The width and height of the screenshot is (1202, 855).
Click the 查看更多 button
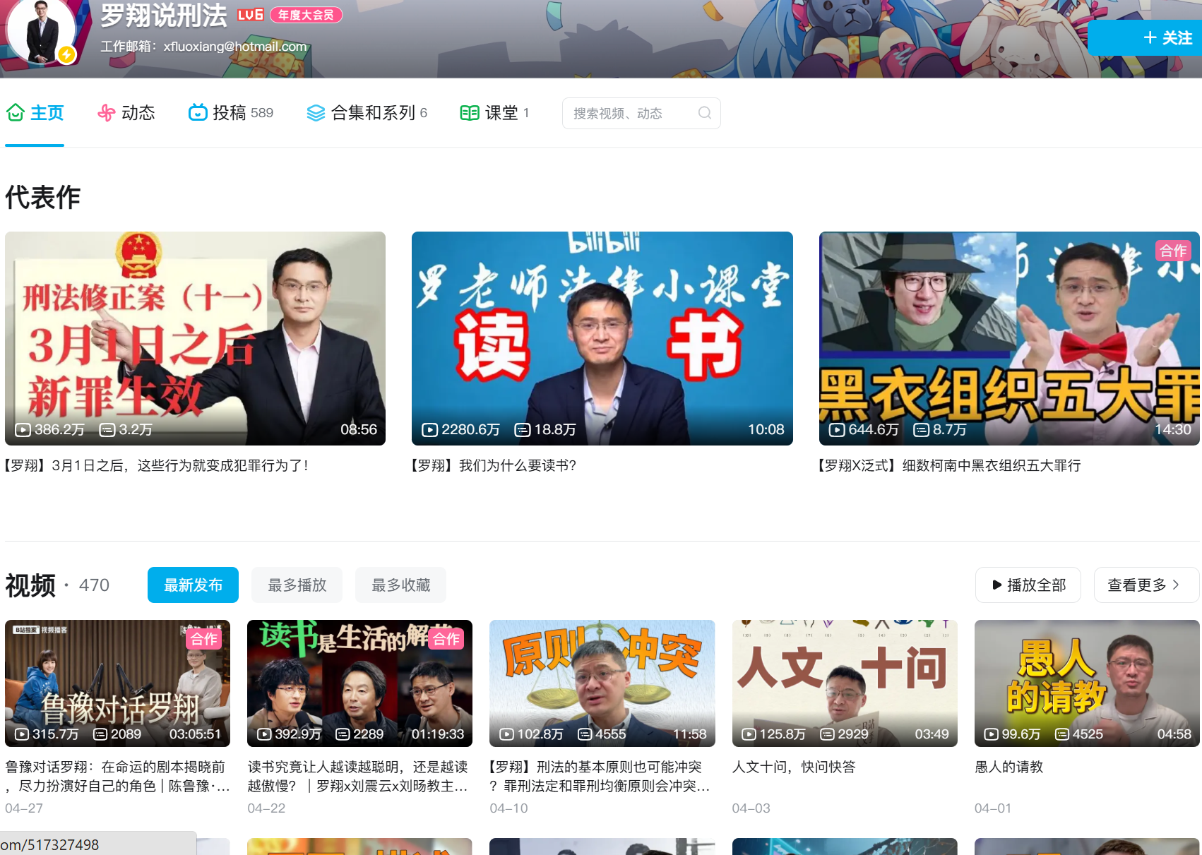pyautogui.click(x=1146, y=585)
